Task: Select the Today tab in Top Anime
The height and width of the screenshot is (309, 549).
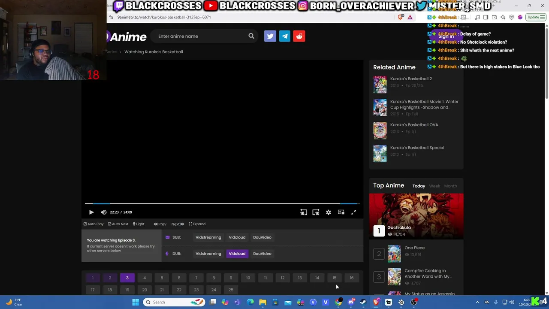Action: click(x=419, y=186)
